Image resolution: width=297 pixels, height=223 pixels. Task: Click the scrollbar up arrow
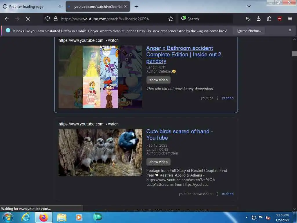[294, 39]
